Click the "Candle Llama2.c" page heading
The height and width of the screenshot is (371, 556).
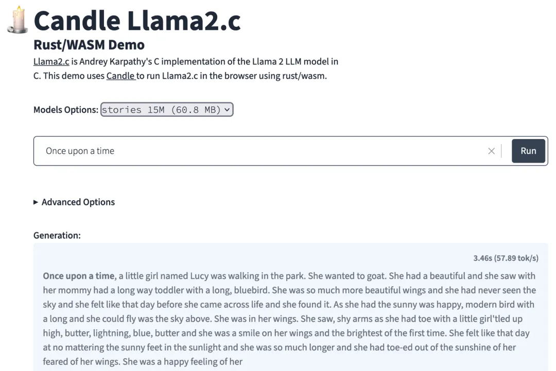137,21
